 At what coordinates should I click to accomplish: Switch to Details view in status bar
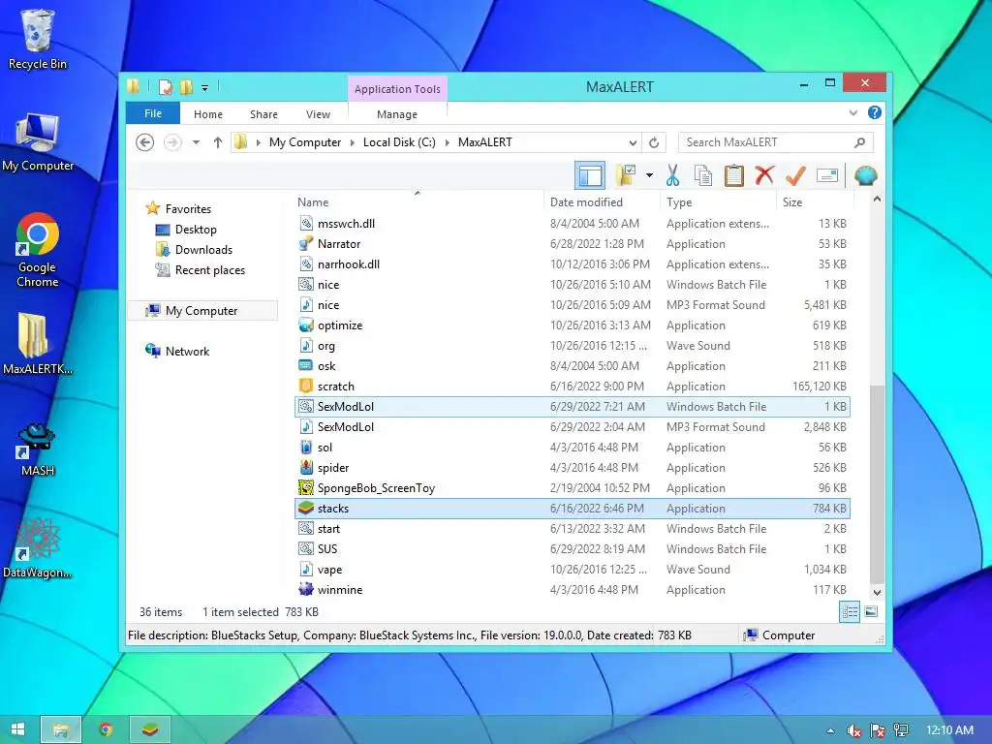click(850, 612)
